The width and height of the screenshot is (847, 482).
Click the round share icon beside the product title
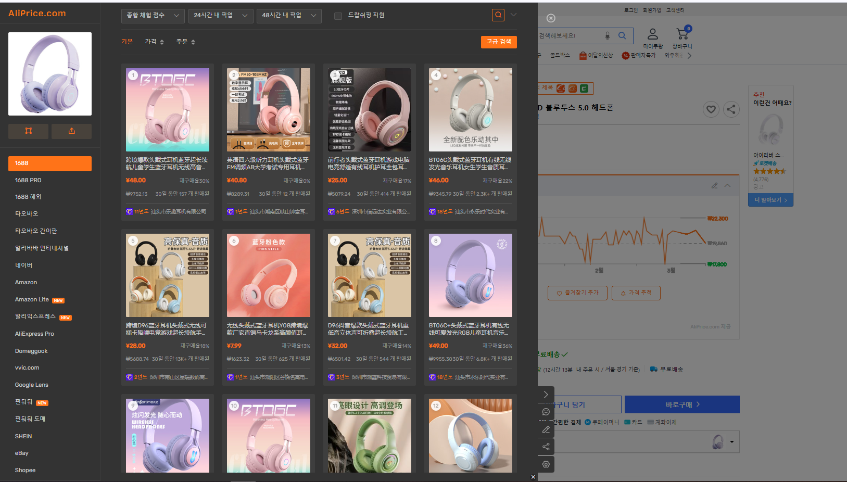(x=731, y=109)
